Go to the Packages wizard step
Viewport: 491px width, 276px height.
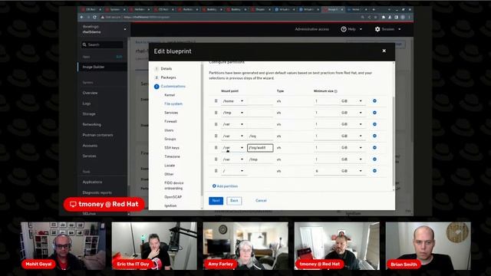[168, 77]
